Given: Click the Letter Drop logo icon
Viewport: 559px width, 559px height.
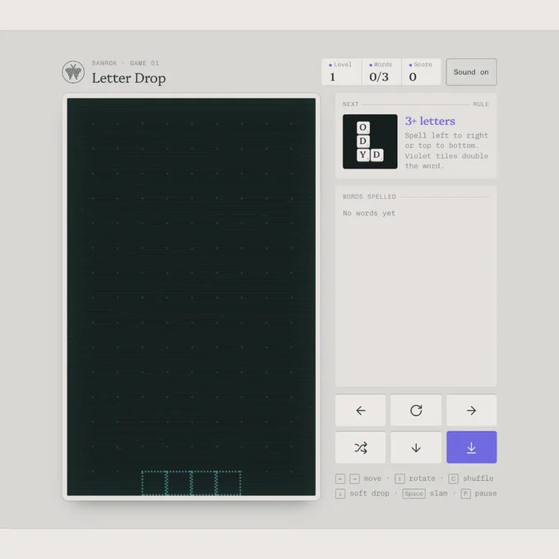Looking at the screenshot, I should (73, 72).
